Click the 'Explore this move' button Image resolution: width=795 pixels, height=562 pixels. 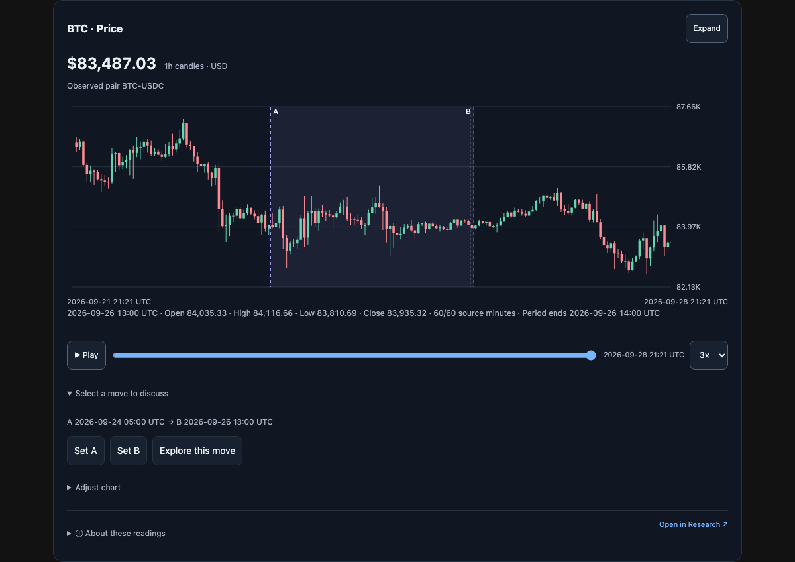pos(197,451)
